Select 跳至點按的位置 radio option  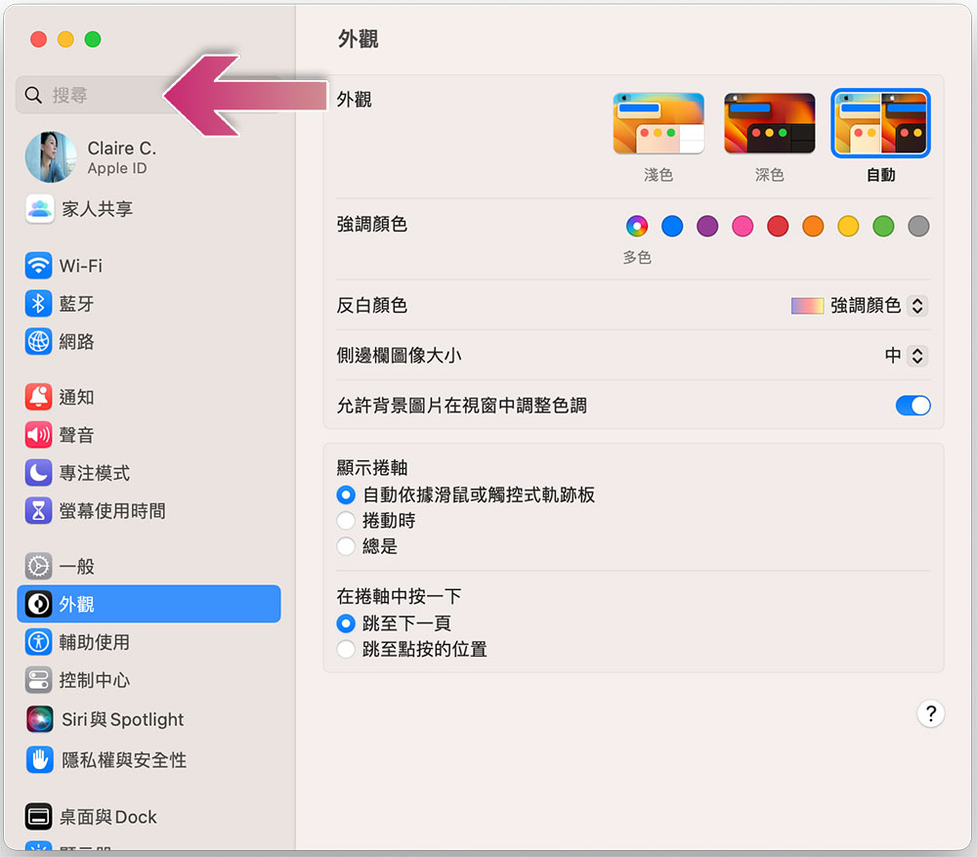click(346, 649)
